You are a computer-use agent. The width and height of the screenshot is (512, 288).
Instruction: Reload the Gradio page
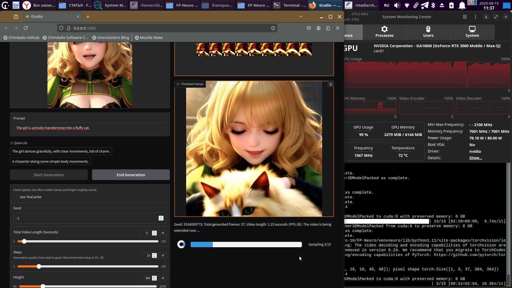click(26, 28)
